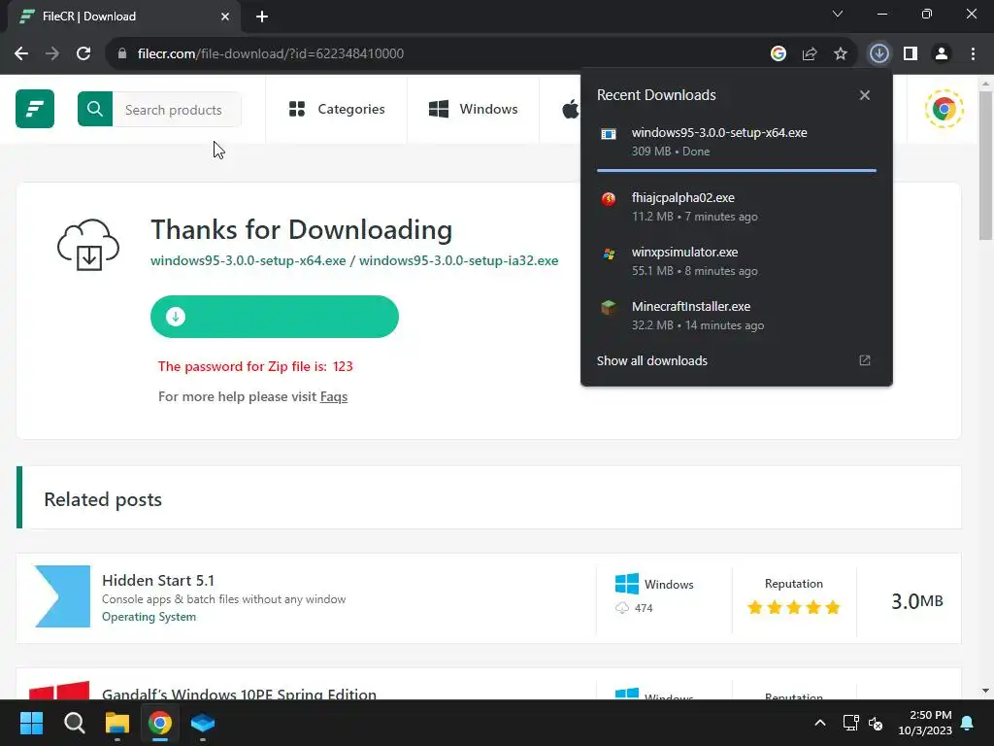Click the muted volume tray icon

[876, 723]
